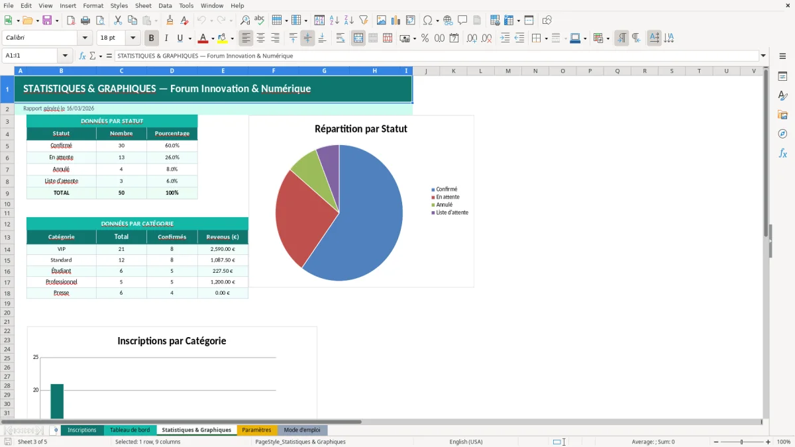Toggle Italic formatting
795x447 pixels.
click(166, 38)
